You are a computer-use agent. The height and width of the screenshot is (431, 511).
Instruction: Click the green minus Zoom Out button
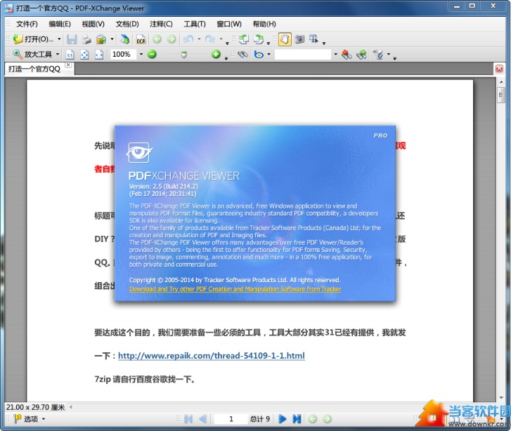click(152, 54)
